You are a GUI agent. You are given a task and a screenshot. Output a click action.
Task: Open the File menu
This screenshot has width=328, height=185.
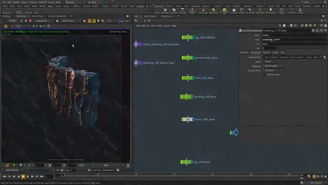[x=4, y=2]
